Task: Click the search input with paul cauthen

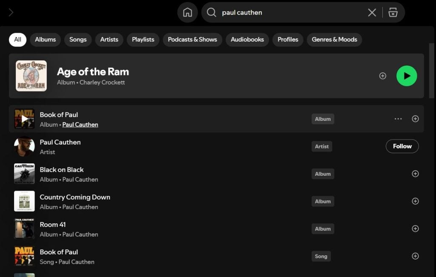Action: [x=290, y=12]
